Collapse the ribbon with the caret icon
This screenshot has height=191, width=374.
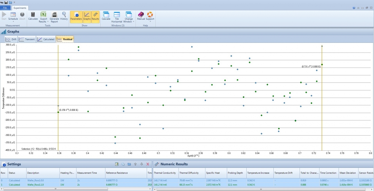358,8
